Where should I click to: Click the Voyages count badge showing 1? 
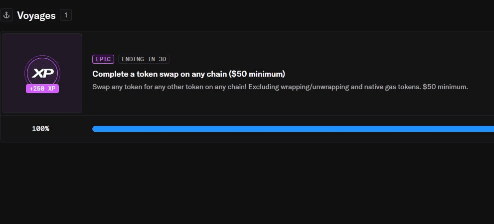(66, 15)
